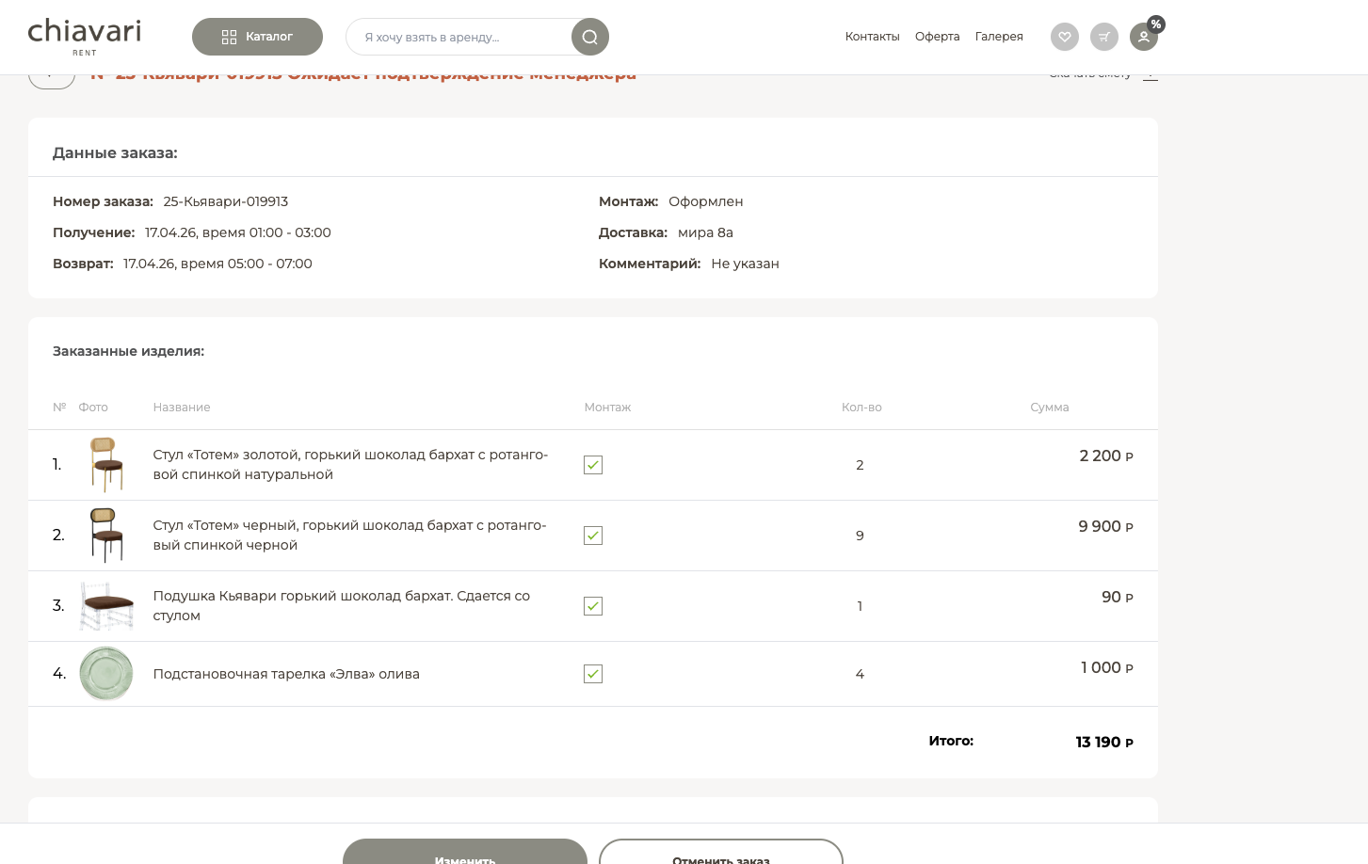The width and height of the screenshot is (1368, 864).
Task: Click the Кол-во column header
Action: click(x=861, y=408)
